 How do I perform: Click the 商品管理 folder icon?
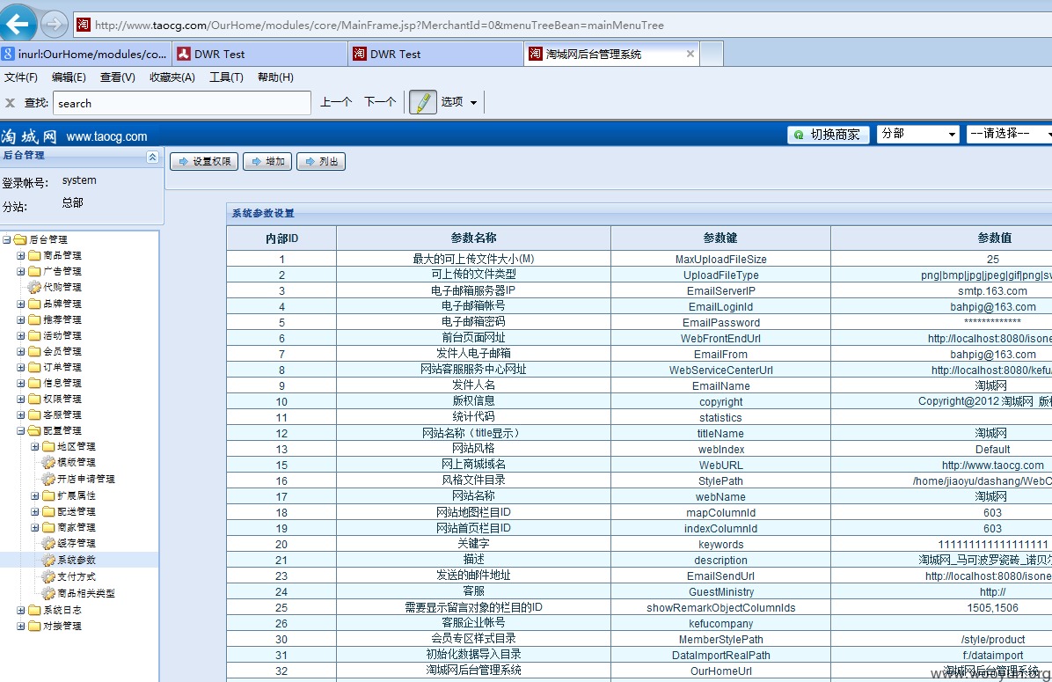point(35,255)
